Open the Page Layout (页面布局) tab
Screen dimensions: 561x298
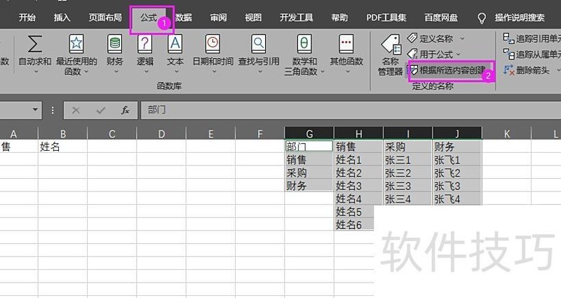(105, 18)
